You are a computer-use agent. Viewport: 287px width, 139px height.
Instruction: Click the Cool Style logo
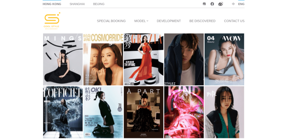point(52,21)
